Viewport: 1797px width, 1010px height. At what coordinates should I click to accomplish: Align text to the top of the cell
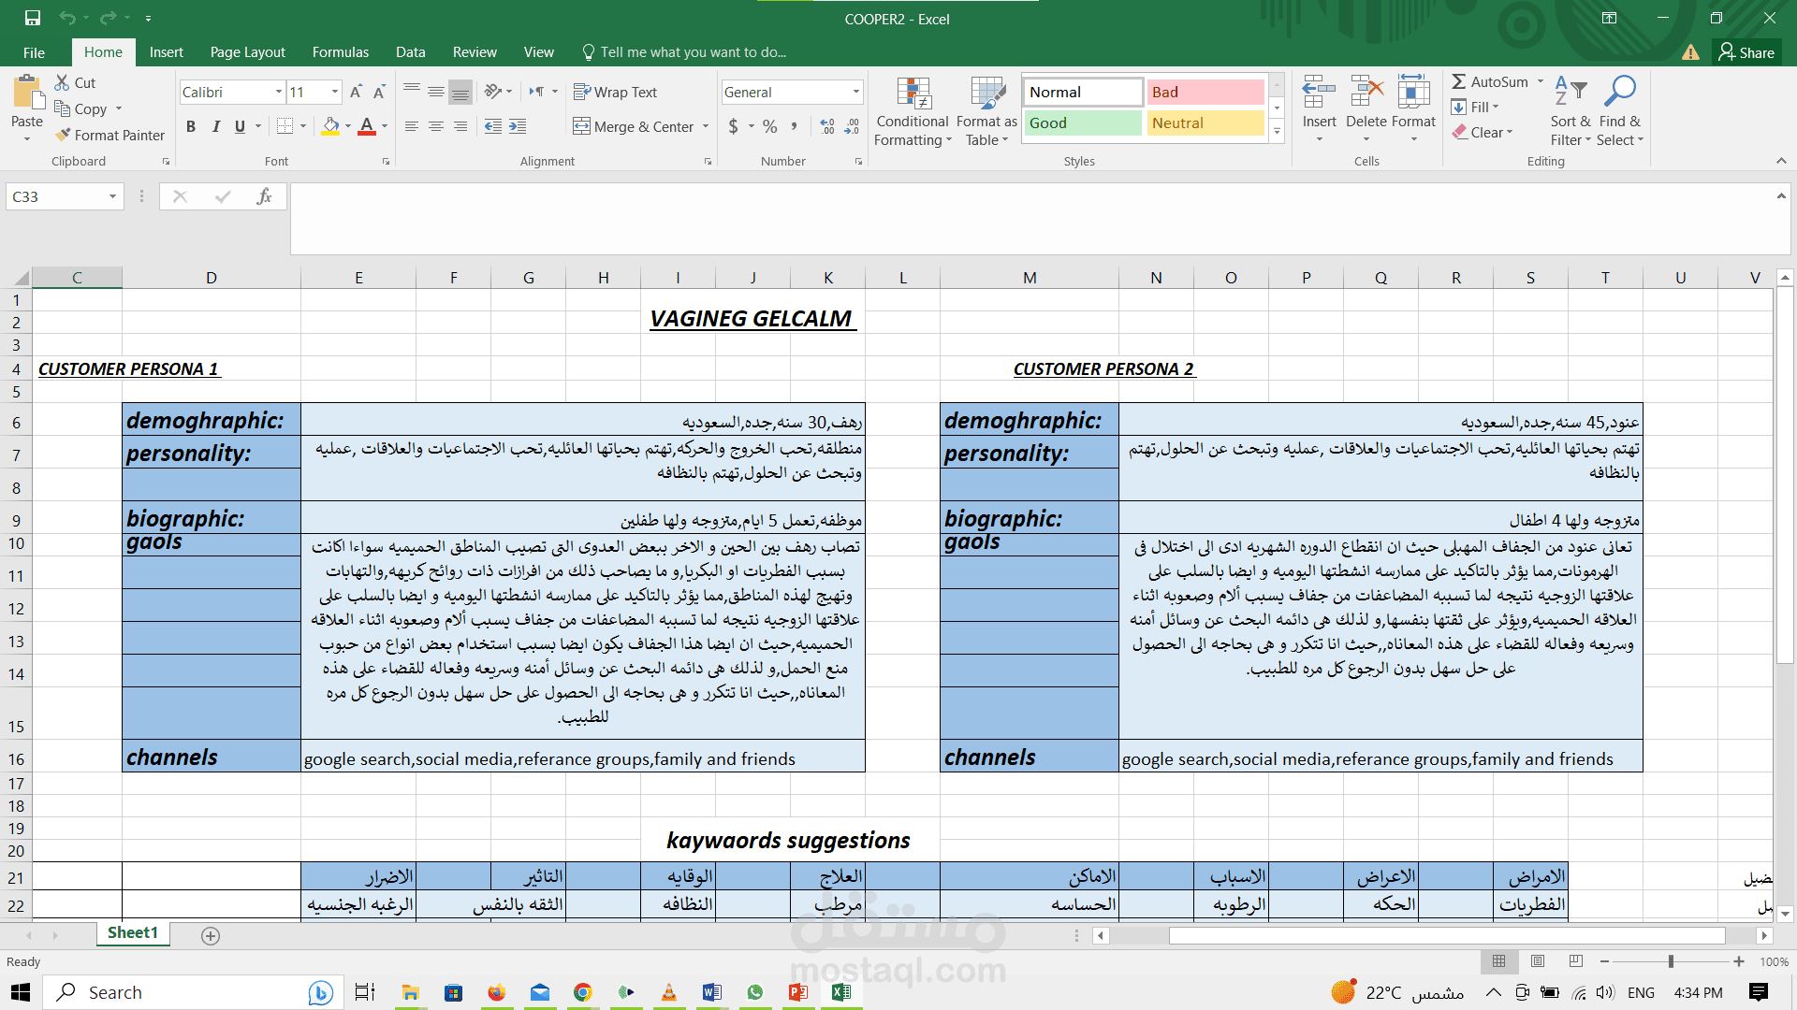click(x=412, y=92)
